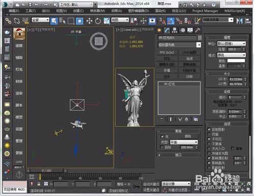Toggle the 天光入口 checkbox
The width and height of the screenshot is (254, 196).
(209, 149)
